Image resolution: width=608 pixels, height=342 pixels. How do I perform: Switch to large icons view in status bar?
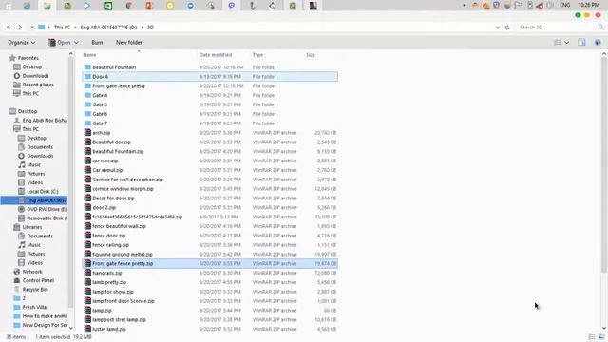tap(601, 337)
